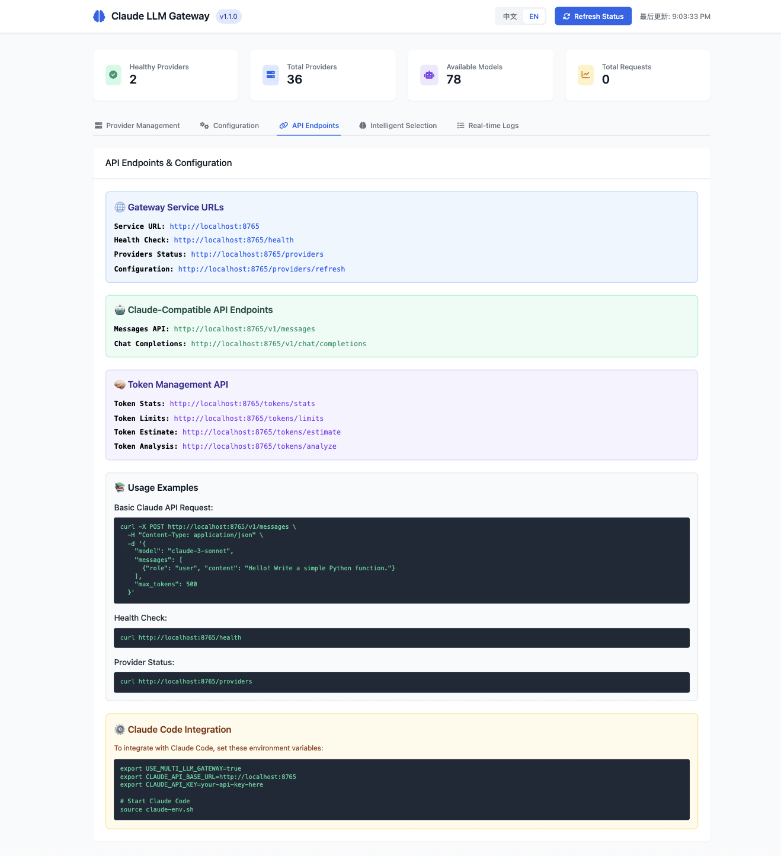
Task: Select the EN language option
Action: click(533, 16)
